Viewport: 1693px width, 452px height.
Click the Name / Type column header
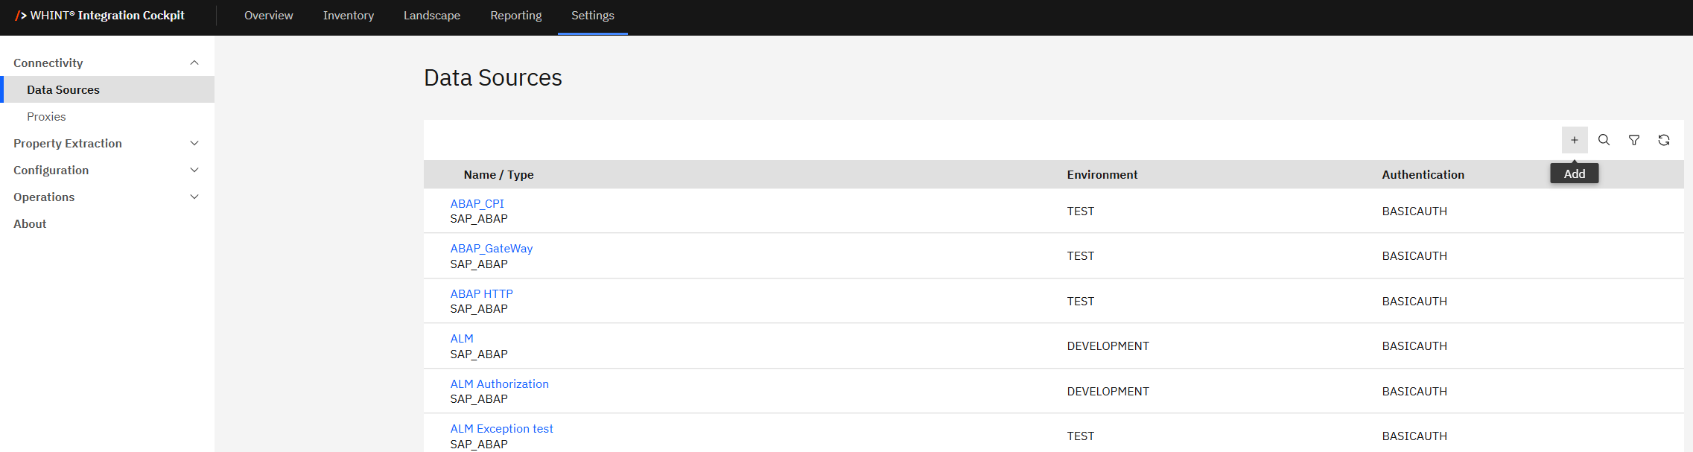tap(498, 175)
